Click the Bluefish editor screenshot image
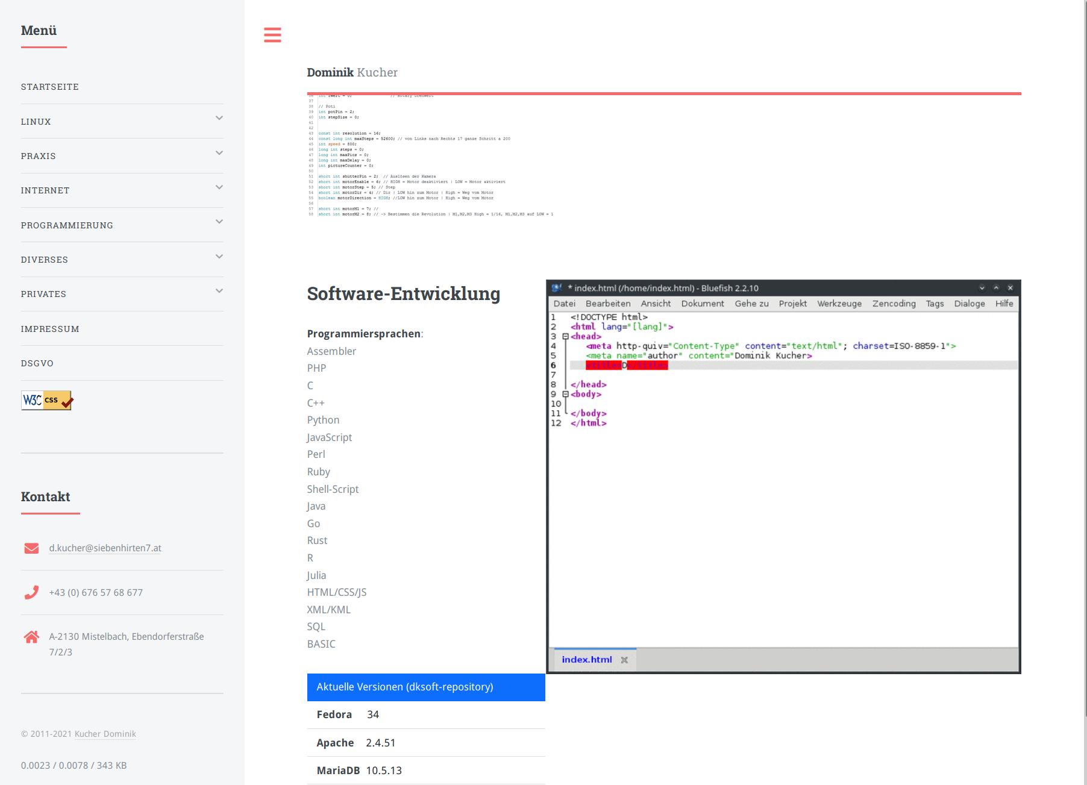The width and height of the screenshot is (1087, 785). 783,477
